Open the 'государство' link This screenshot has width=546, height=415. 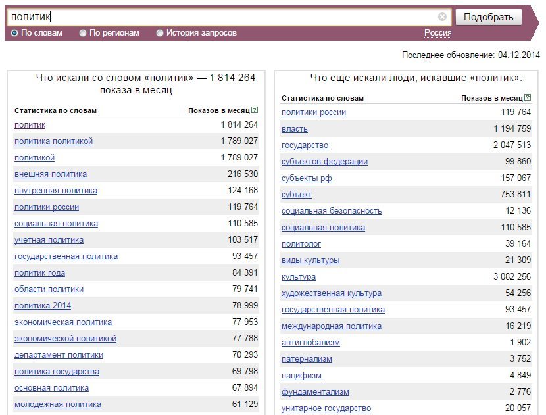(x=305, y=145)
